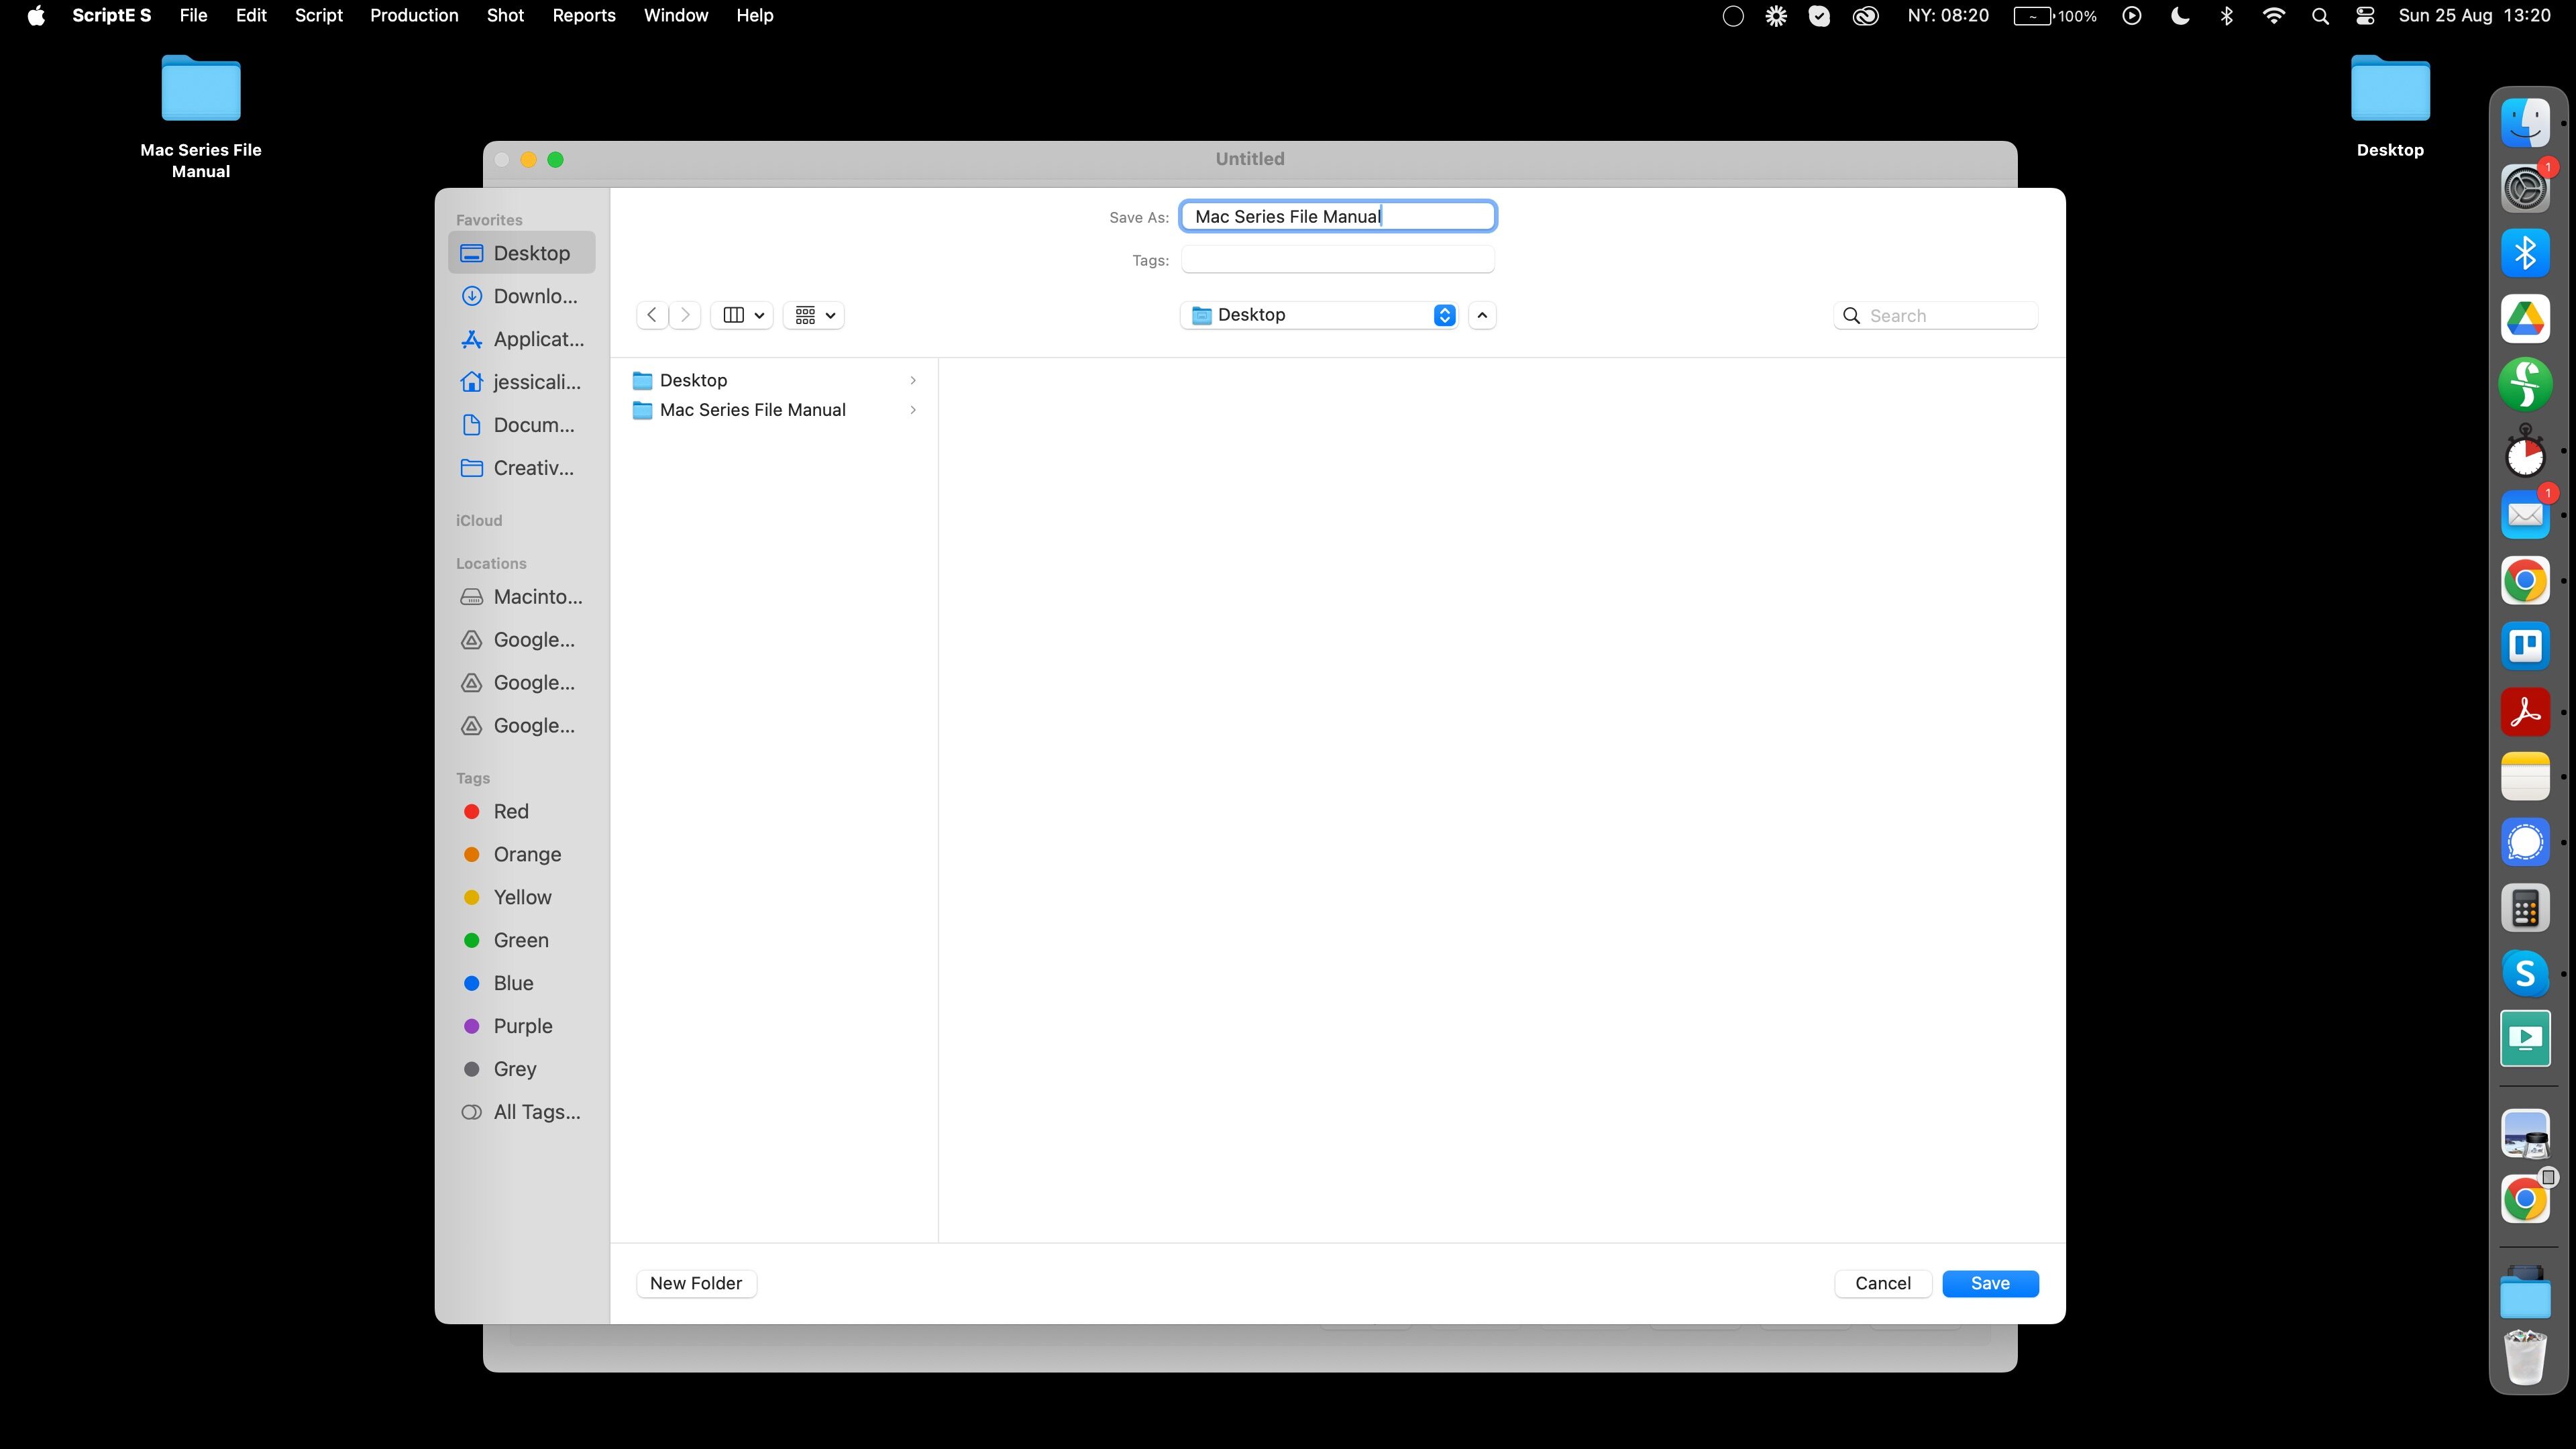Open the Desktop location popup menu
2576x1449 pixels.
click(x=1319, y=315)
